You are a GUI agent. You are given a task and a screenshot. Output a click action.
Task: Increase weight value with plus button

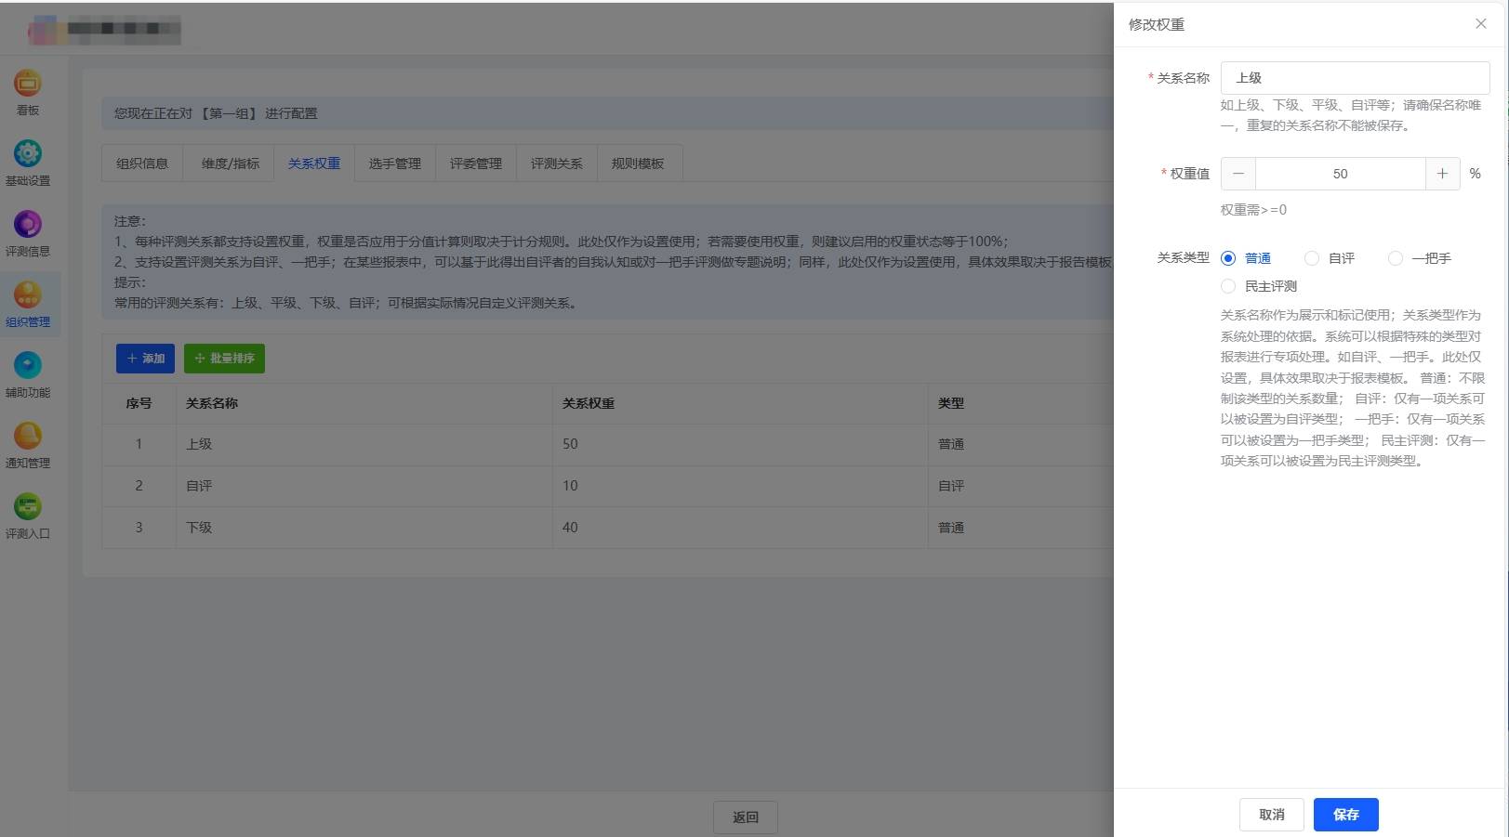tap(1442, 174)
